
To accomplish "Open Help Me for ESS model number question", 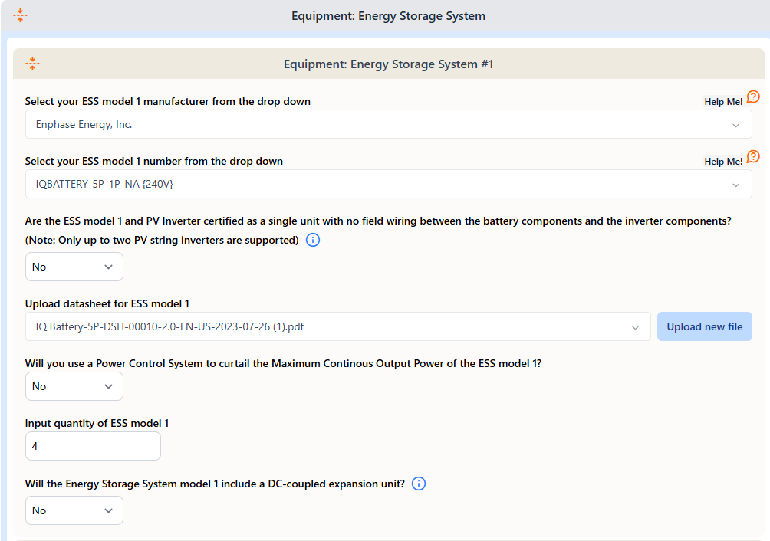I will pyautogui.click(x=753, y=157).
